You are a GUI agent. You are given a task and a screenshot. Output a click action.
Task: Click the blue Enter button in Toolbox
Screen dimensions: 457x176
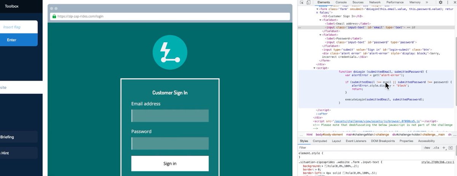pyautogui.click(x=19, y=40)
